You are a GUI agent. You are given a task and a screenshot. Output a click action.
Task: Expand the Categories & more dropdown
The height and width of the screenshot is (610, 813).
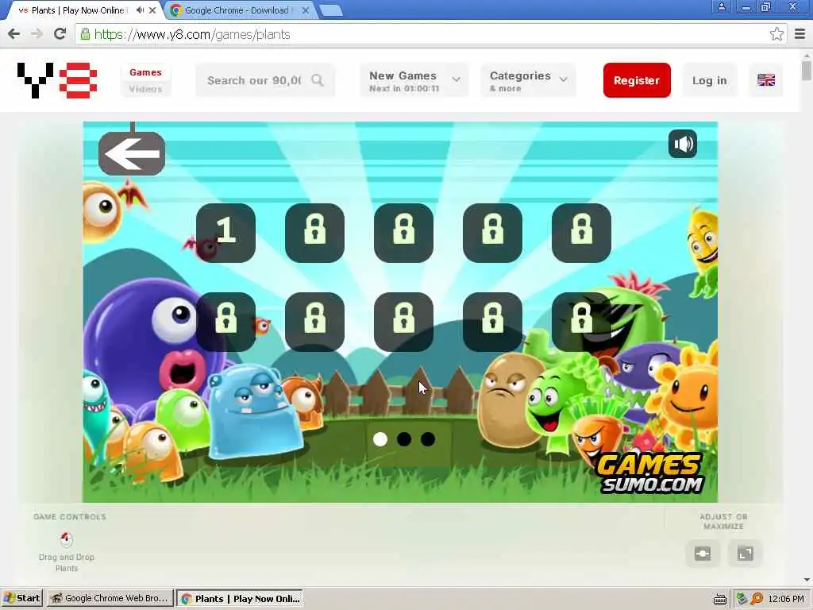[528, 80]
